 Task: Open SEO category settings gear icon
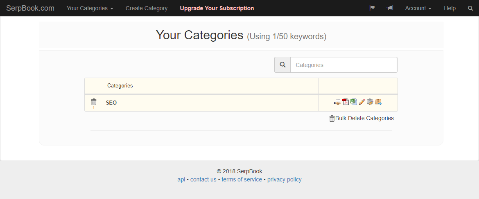(370, 102)
